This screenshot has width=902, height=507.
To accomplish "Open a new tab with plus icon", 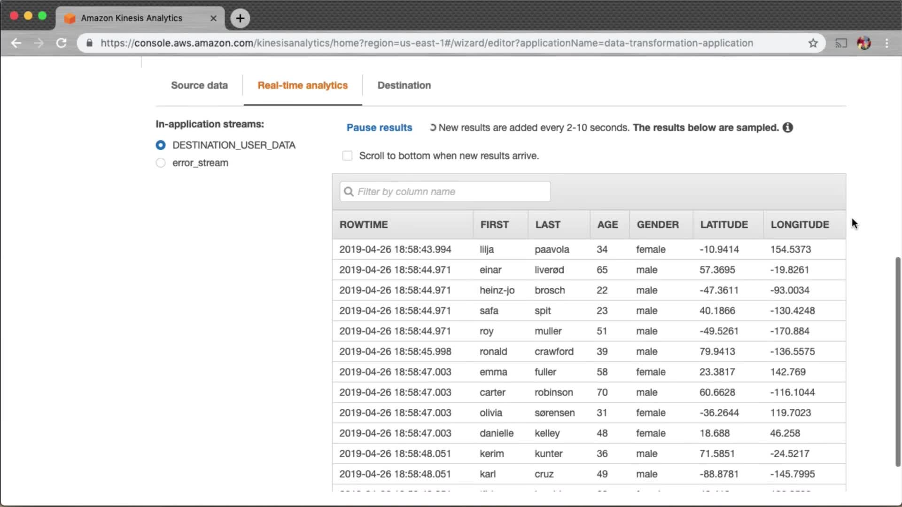I will (x=240, y=18).
